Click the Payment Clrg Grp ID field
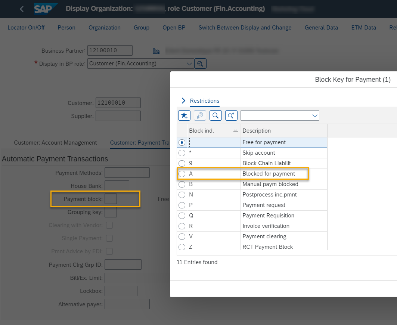The height and width of the screenshot is (325, 397). 123,264
